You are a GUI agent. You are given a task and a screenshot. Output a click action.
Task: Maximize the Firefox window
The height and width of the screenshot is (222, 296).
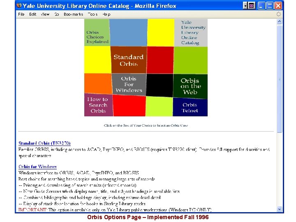coord(270,6)
